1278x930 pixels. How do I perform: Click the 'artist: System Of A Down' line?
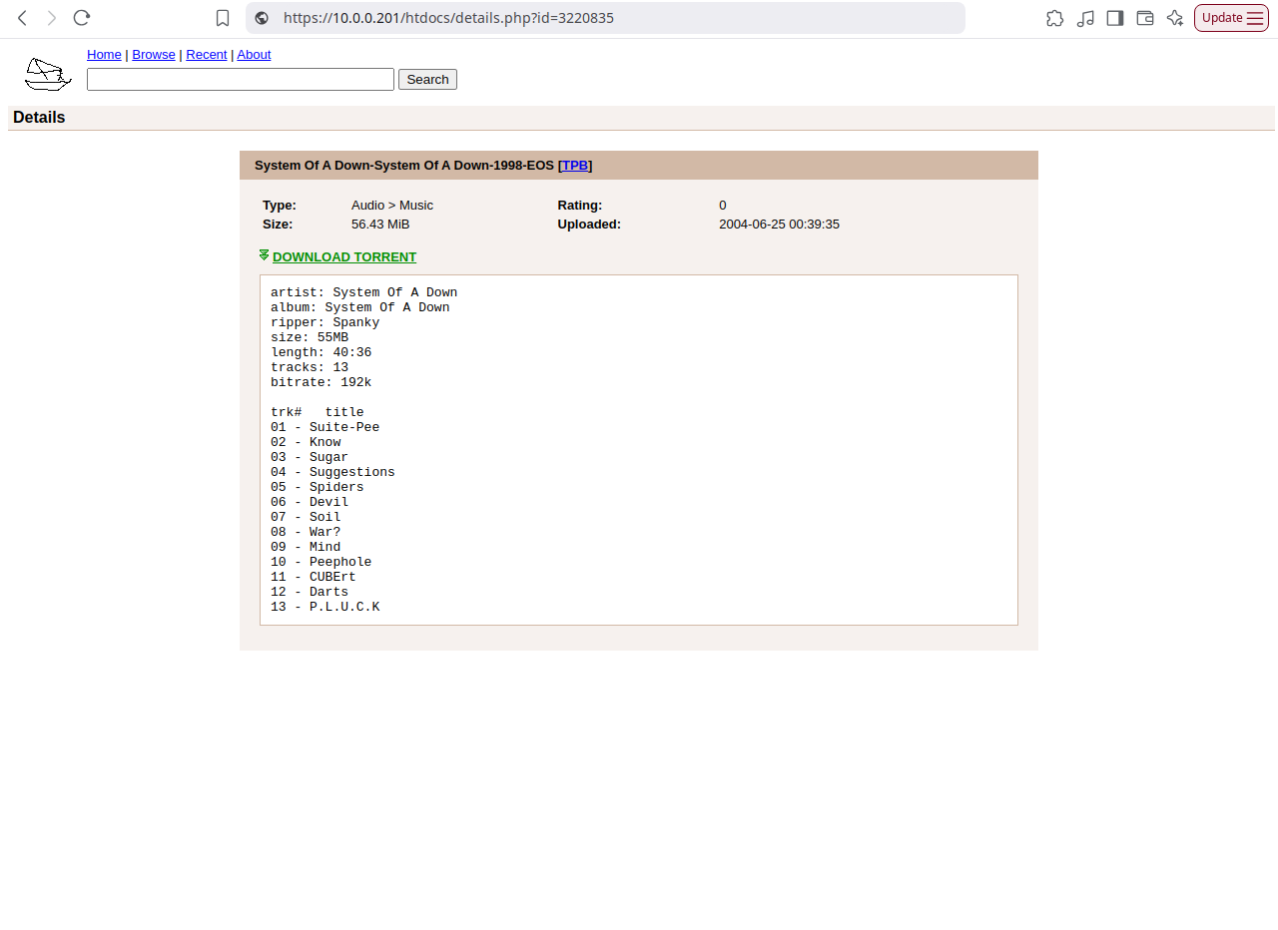[x=364, y=292]
